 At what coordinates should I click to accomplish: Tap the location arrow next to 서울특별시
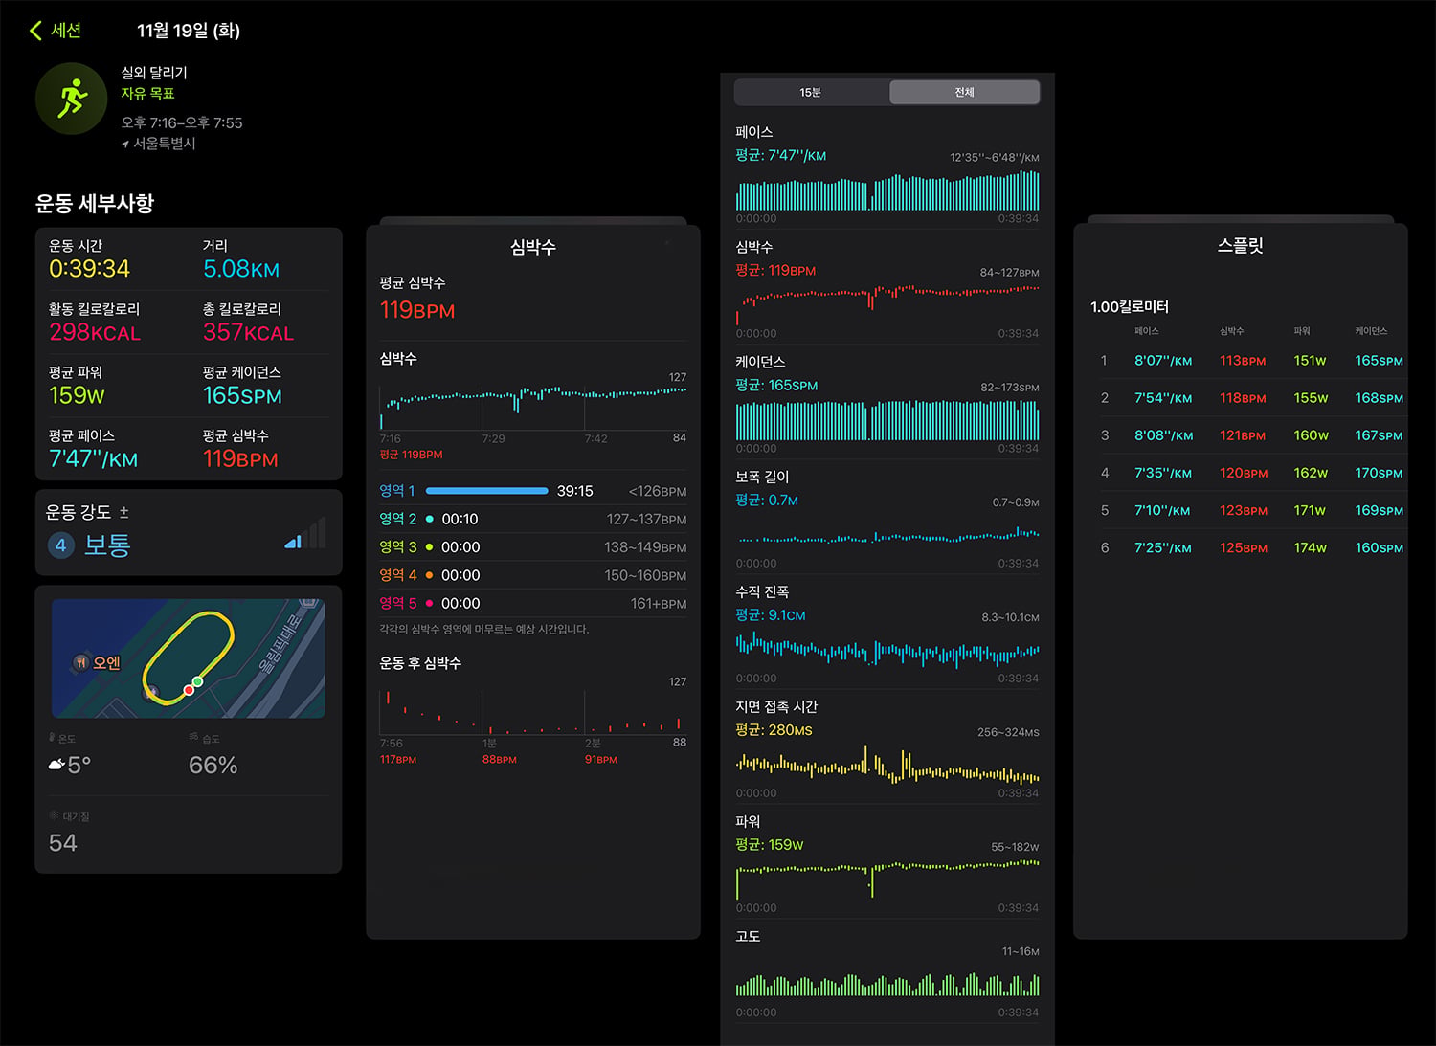(x=125, y=145)
